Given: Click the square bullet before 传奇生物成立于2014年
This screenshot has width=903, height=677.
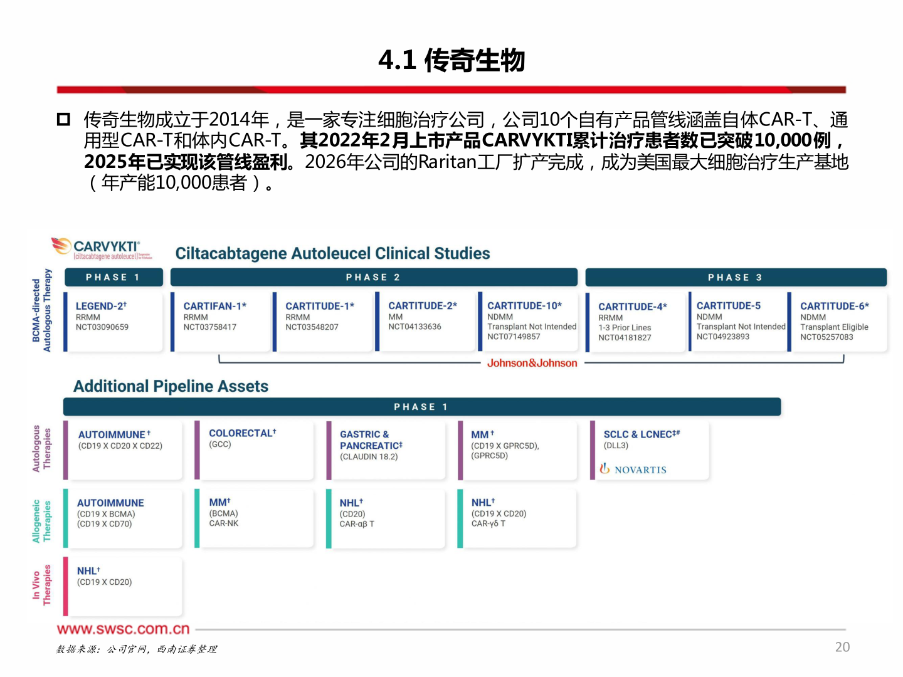Looking at the screenshot, I should 63,119.
